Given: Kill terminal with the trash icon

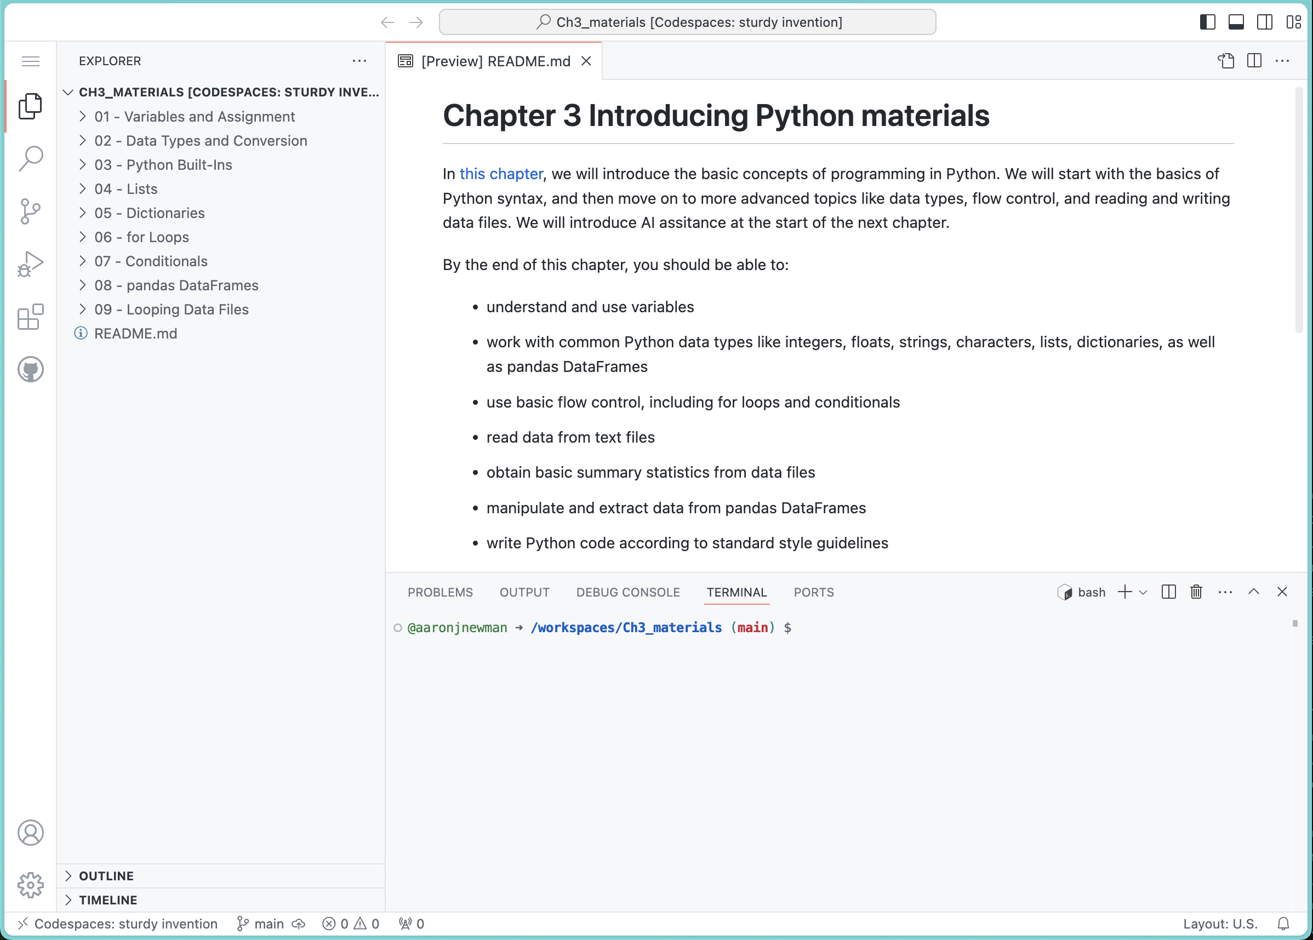Looking at the screenshot, I should pyautogui.click(x=1196, y=592).
